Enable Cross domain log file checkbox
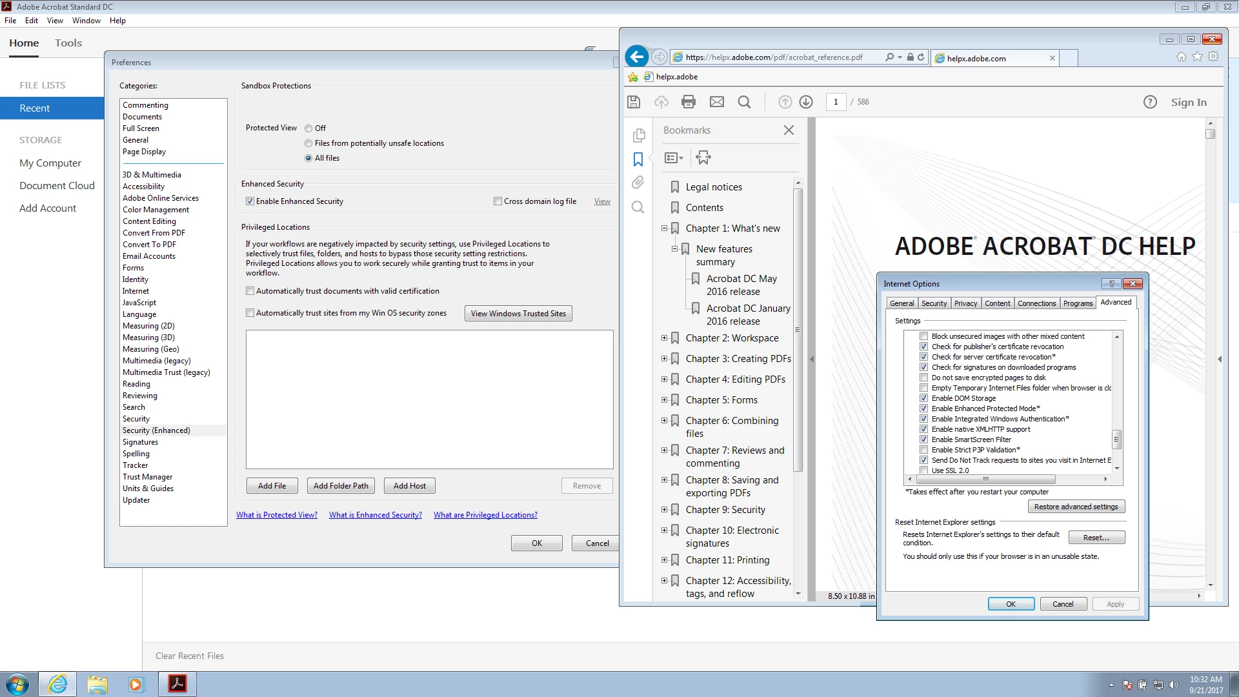The height and width of the screenshot is (697, 1239). click(498, 201)
